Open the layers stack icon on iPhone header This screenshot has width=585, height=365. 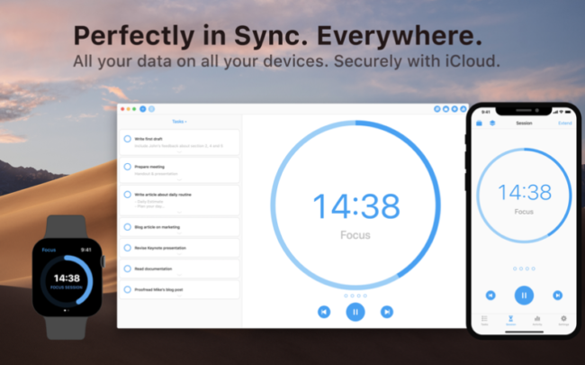492,123
